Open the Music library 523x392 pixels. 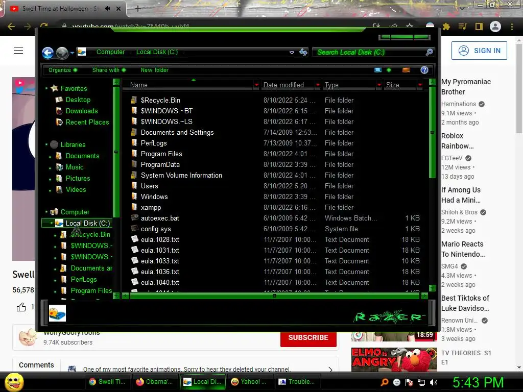pyautogui.click(x=75, y=167)
